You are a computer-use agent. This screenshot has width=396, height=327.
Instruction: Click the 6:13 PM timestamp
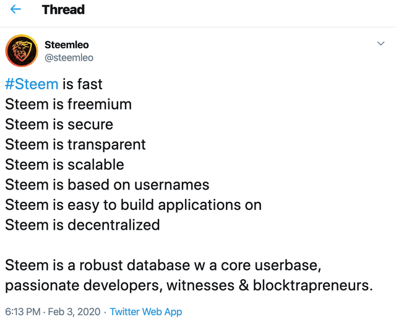coord(23,312)
